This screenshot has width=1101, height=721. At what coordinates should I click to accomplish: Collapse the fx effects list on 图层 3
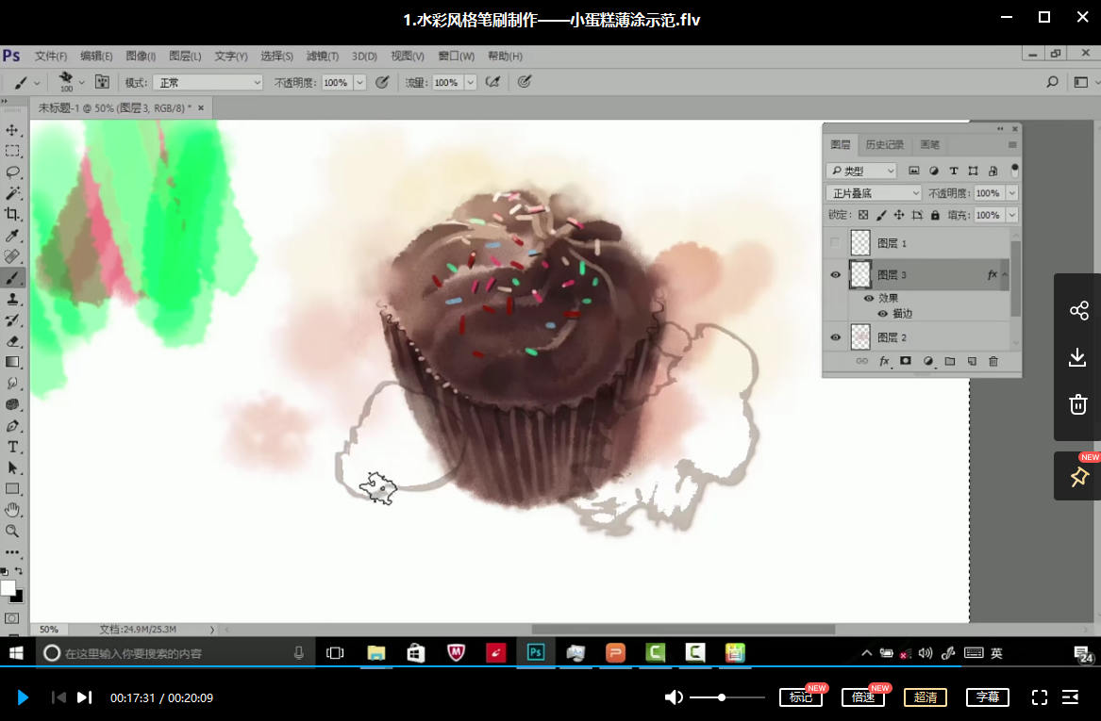click(x=1005, y=275)
